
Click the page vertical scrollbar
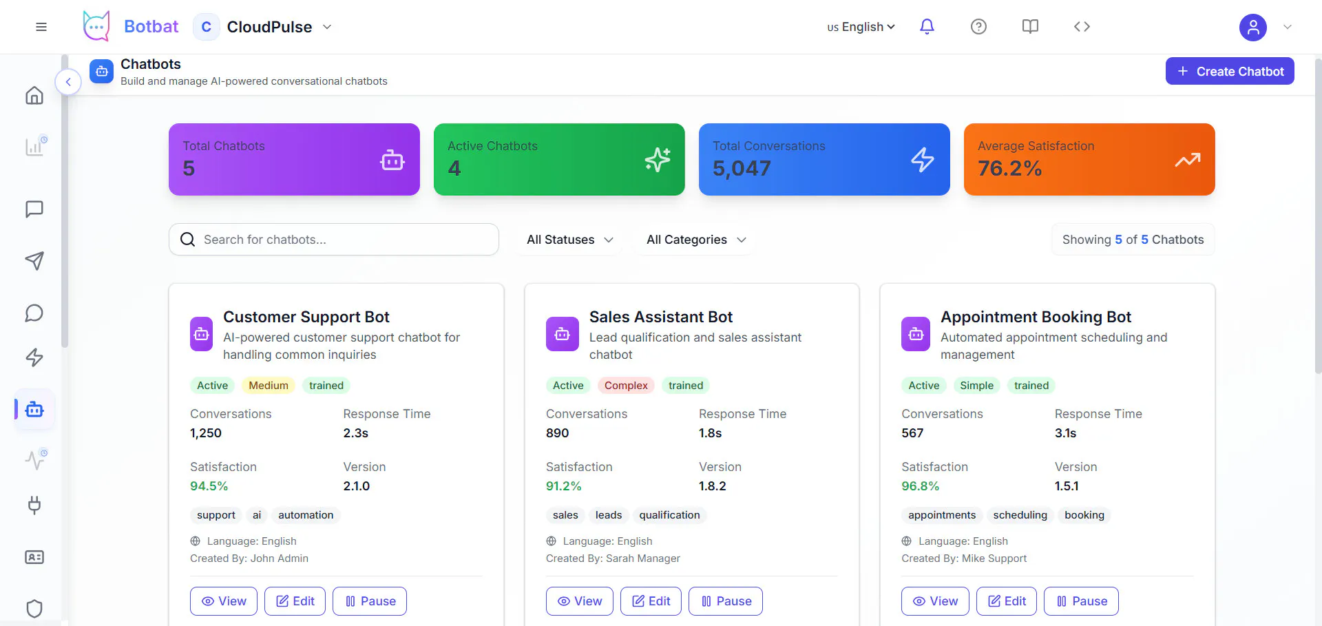[x=1318, y=215]
